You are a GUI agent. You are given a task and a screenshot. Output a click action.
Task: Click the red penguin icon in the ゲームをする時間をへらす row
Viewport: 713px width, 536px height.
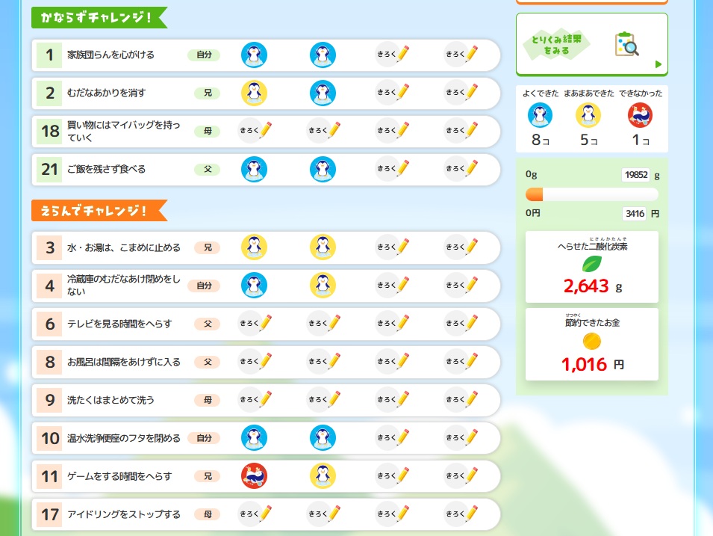click(x=254, y=475)
